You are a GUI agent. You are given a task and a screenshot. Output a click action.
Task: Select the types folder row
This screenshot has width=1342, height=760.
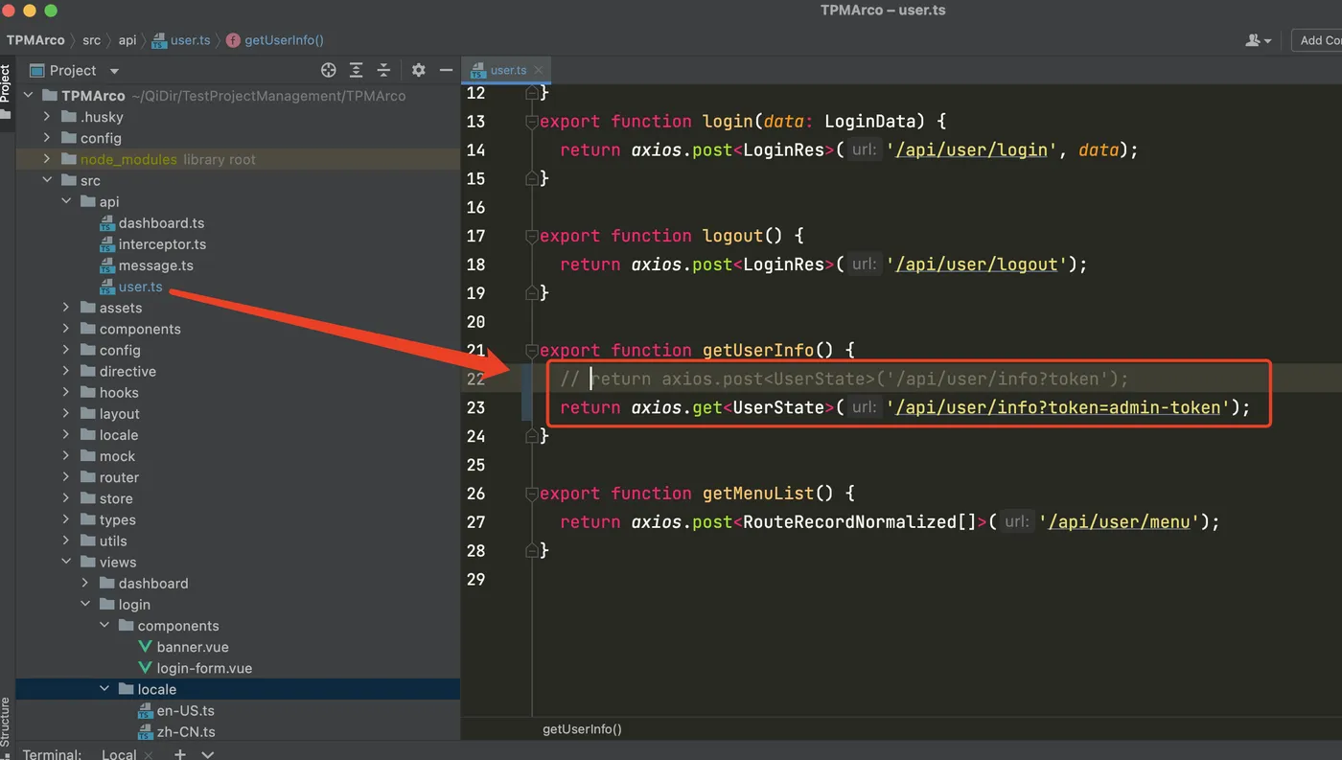238,519
